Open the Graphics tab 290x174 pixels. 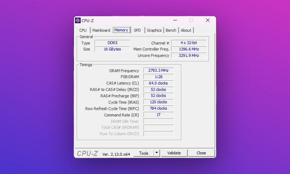coord(154,30)
